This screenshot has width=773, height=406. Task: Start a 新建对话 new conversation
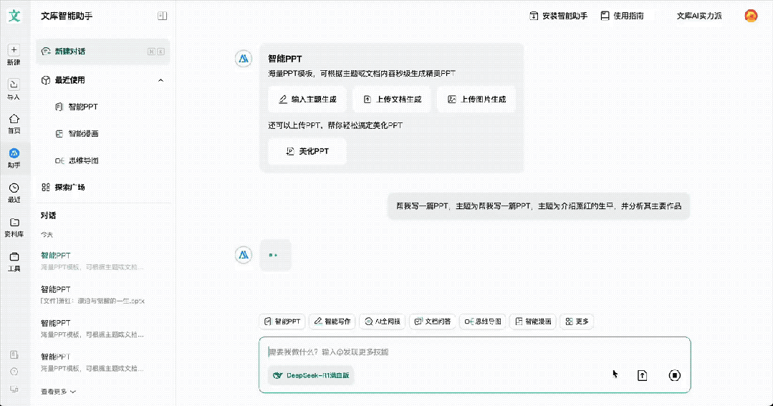coord(102,52)
